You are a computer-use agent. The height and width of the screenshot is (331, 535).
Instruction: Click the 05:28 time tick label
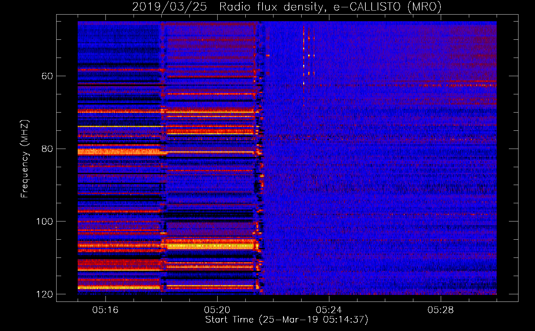(441, 310)
